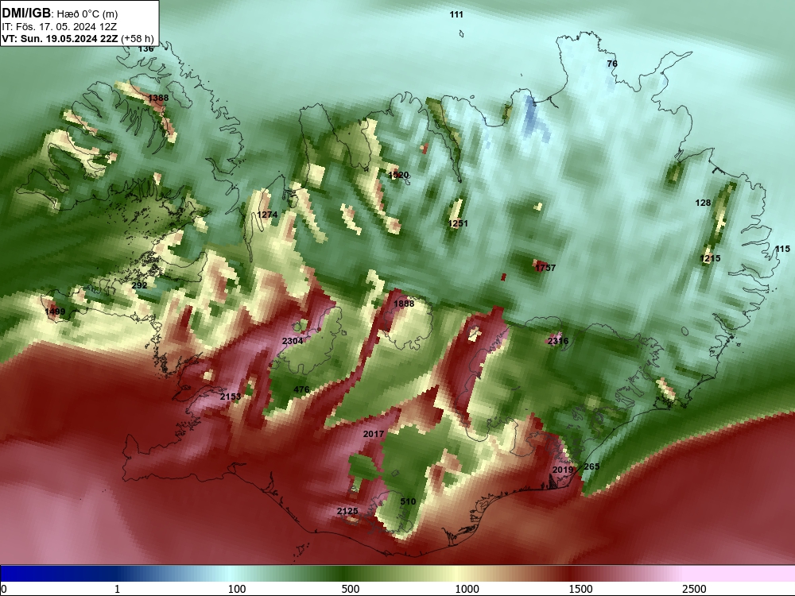
Task: Click the map value 1274
Action: click(267, 215)
